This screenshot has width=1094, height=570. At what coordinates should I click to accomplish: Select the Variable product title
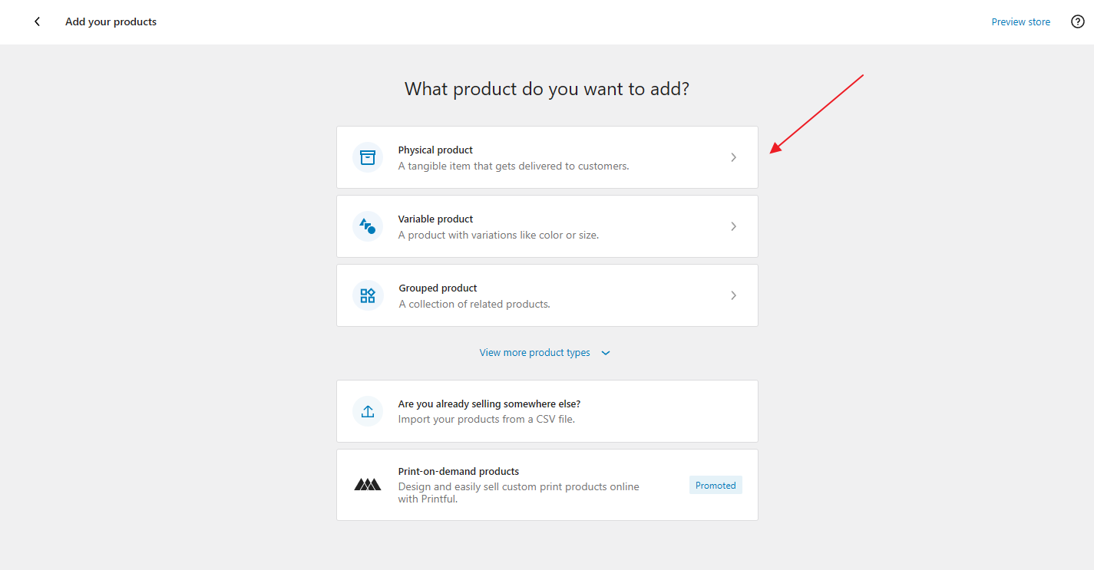pyautogui.click(x=435, y=219)
